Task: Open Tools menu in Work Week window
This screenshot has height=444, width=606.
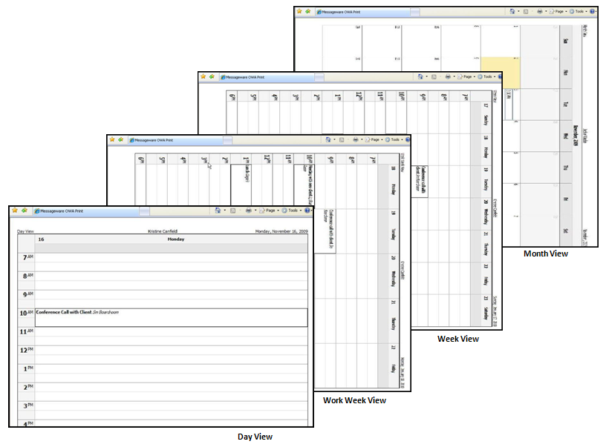Action: tap(394, 139)
